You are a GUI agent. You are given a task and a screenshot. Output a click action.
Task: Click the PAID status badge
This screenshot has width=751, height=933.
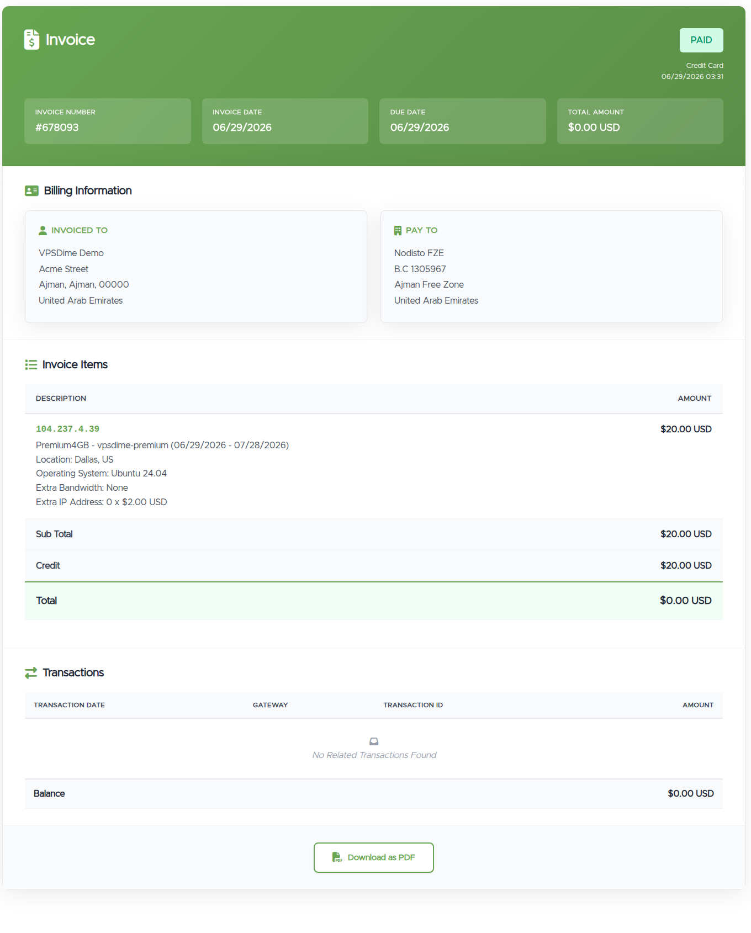point(701,40)
